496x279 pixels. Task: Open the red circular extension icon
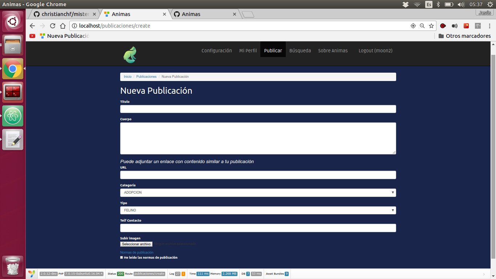443,26
